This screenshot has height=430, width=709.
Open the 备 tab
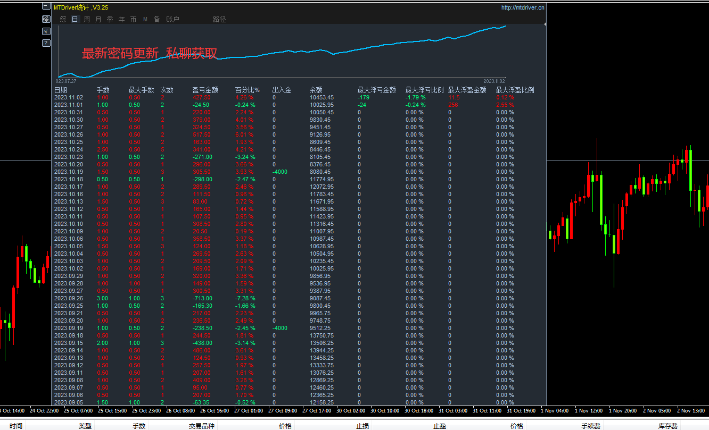(156, 19)
